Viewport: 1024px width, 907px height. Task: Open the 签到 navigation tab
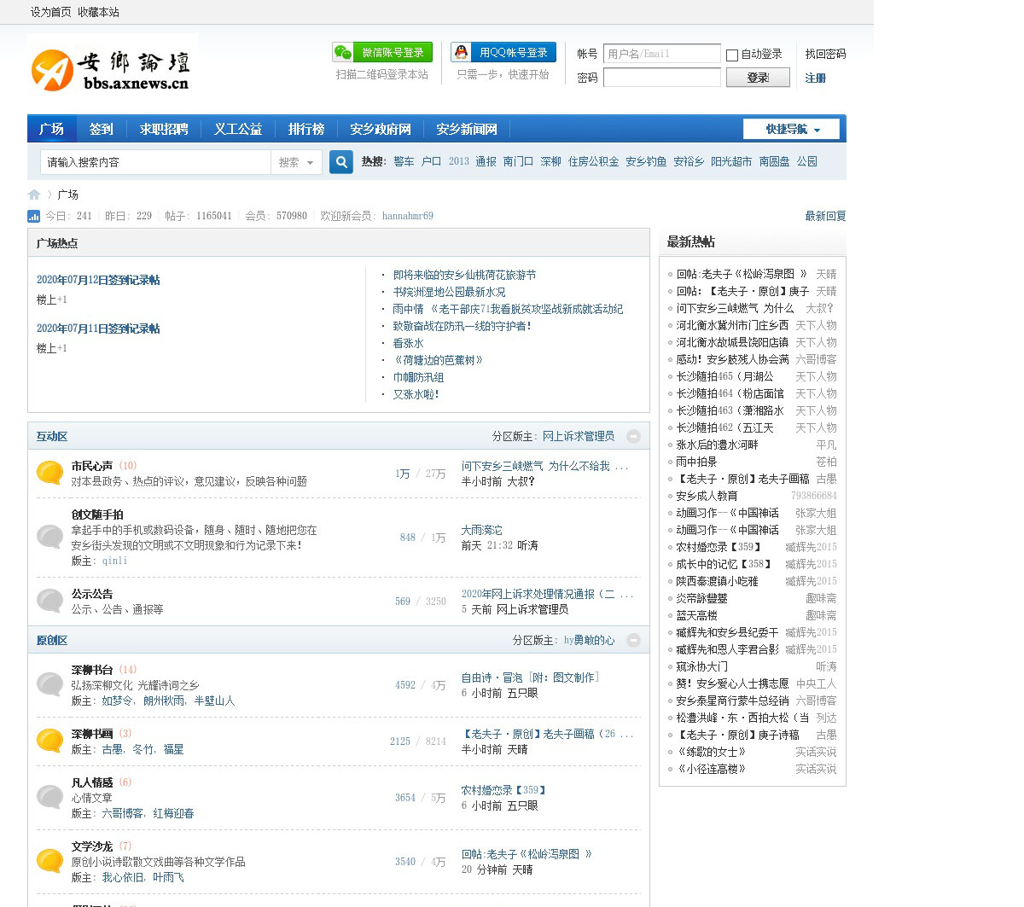click(x=101, y=129)
